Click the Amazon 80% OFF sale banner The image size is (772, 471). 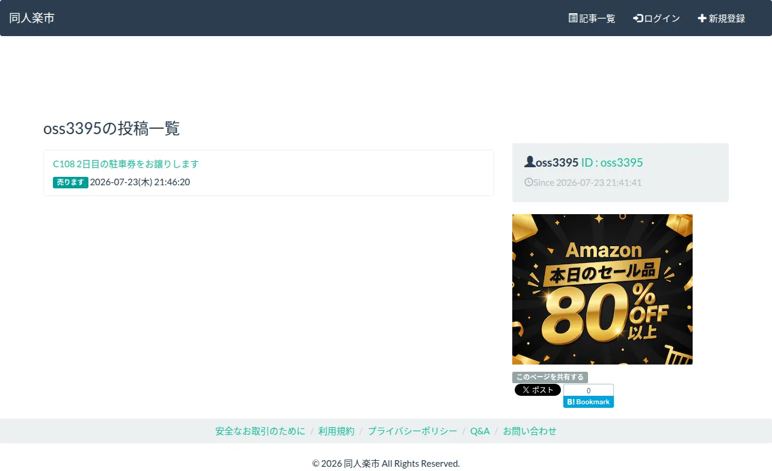(602, 289)
